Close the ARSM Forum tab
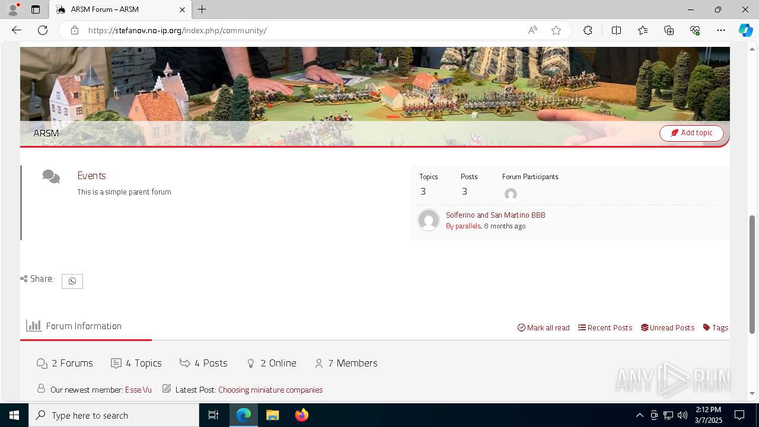 pos(182,9)
